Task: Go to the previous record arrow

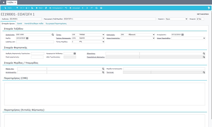Action: tap(83, 8)
